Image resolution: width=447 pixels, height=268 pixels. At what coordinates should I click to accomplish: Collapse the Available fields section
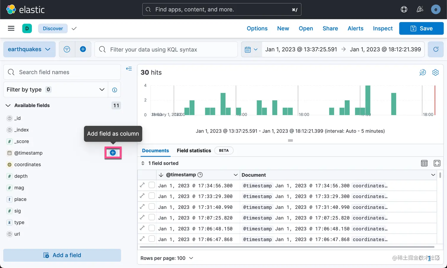coord(8,105)
